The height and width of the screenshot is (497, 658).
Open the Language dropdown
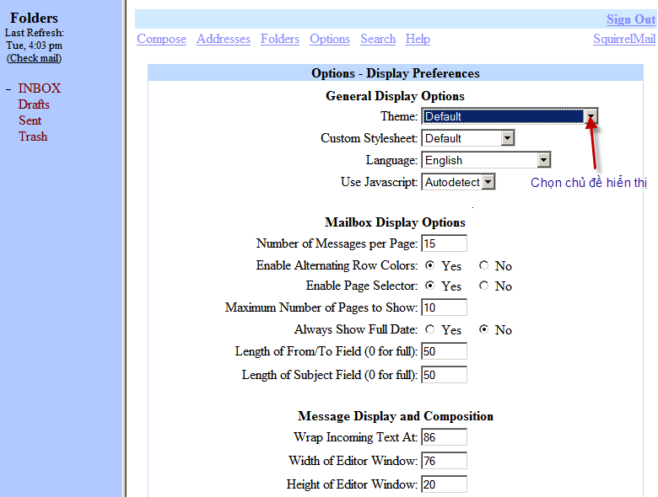click(486, 160)
